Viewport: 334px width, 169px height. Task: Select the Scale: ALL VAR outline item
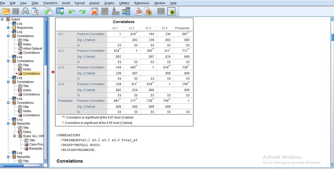pos(33,136)
